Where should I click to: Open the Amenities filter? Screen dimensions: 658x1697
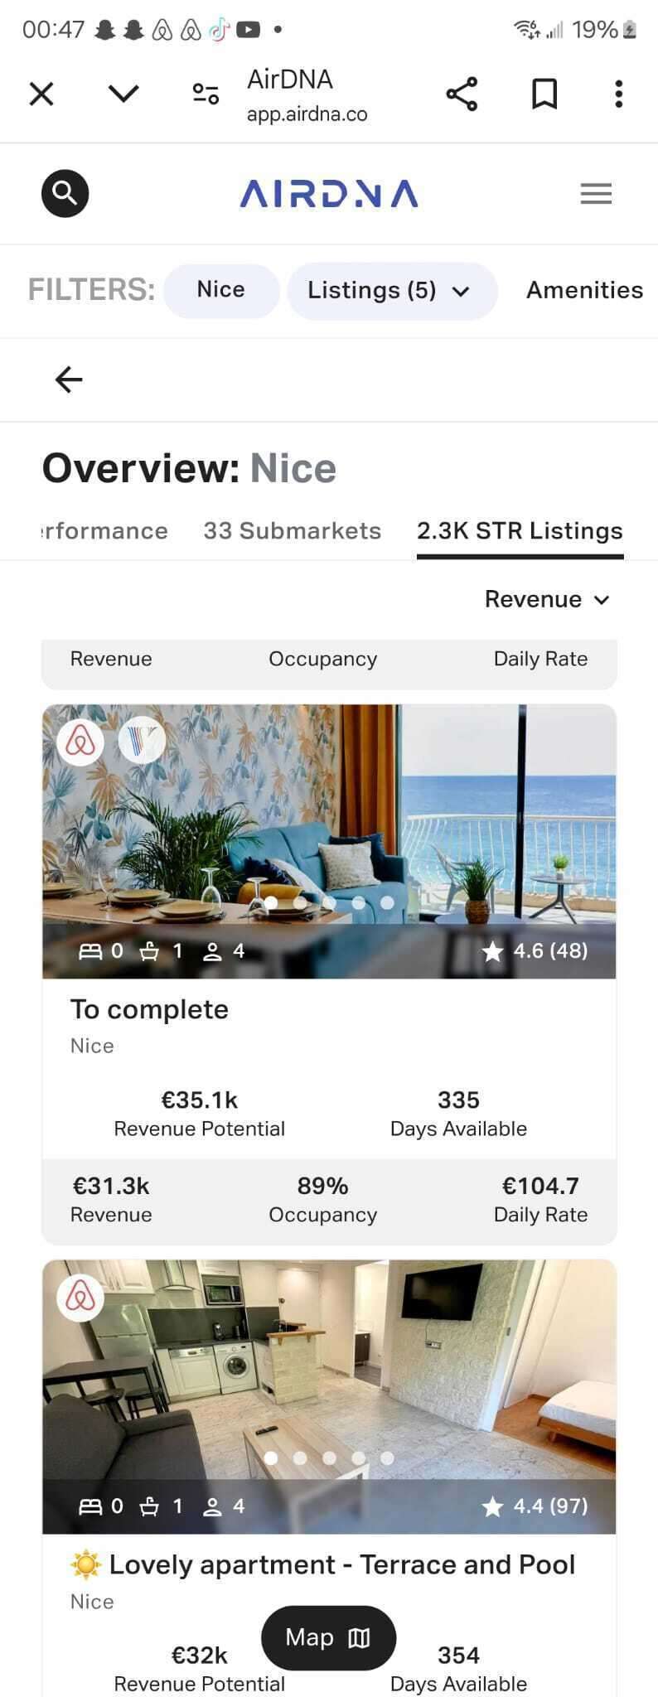pyautogui.click(x=584, y=290)
